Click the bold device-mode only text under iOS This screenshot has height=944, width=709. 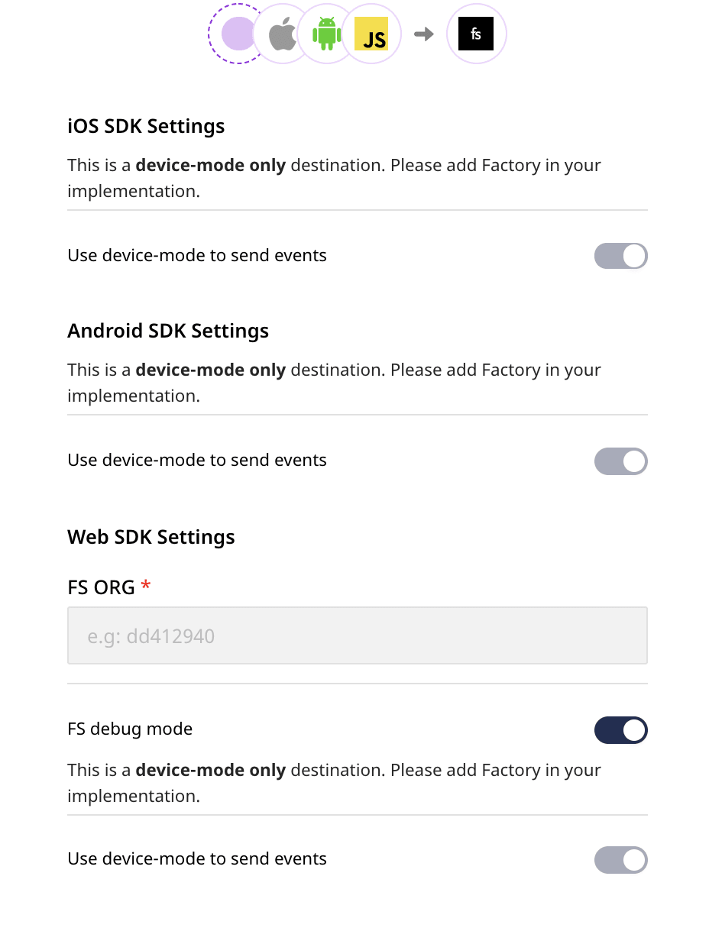[210, 165]
